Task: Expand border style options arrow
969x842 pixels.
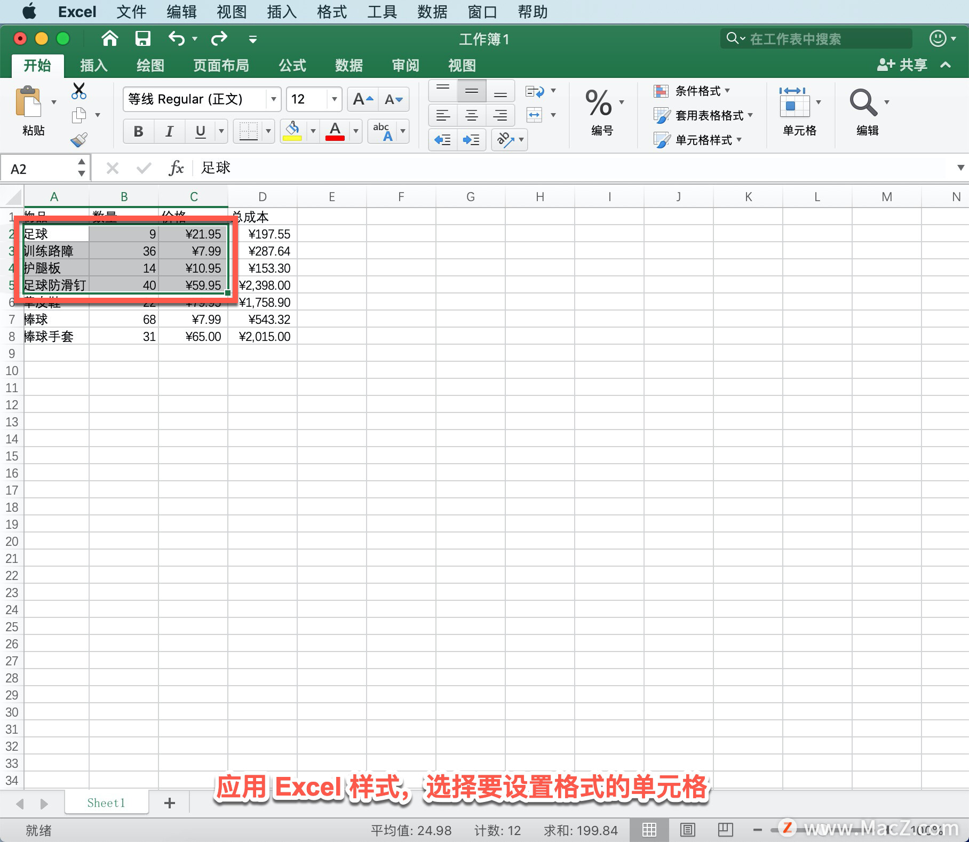Action: [x=268, y=131]
